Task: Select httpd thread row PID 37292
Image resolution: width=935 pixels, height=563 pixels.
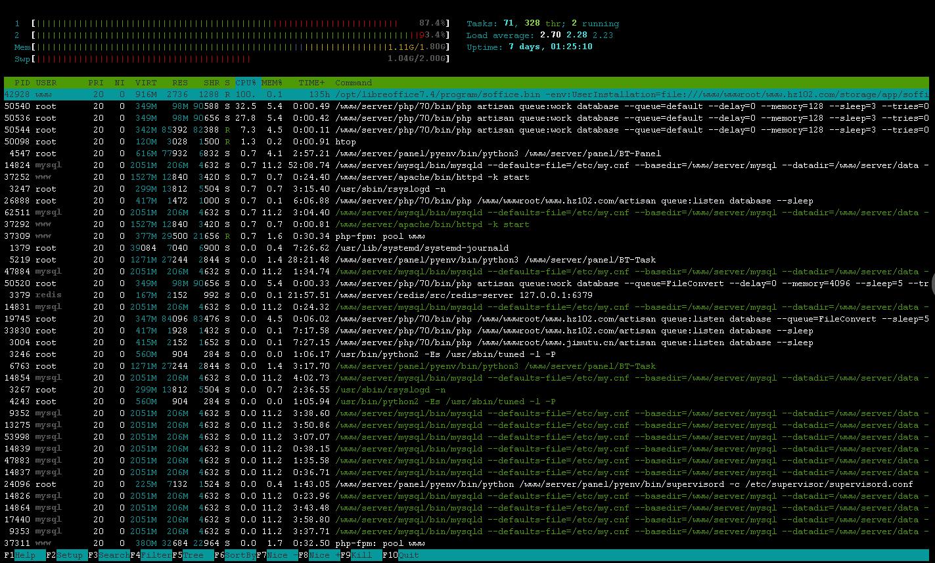Action: click(x=467, y=224)
